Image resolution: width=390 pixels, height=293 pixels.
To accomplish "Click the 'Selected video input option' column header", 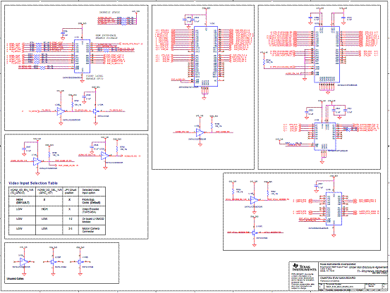I will (x=92, y=192).
